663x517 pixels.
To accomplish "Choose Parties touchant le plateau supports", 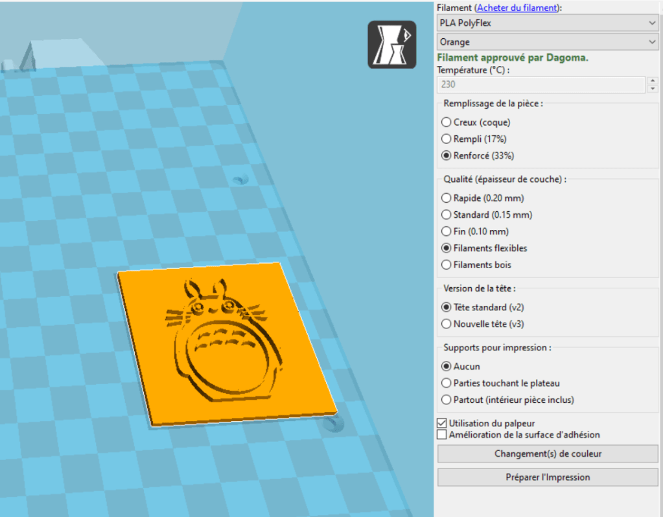I will (x=446, y=383).
